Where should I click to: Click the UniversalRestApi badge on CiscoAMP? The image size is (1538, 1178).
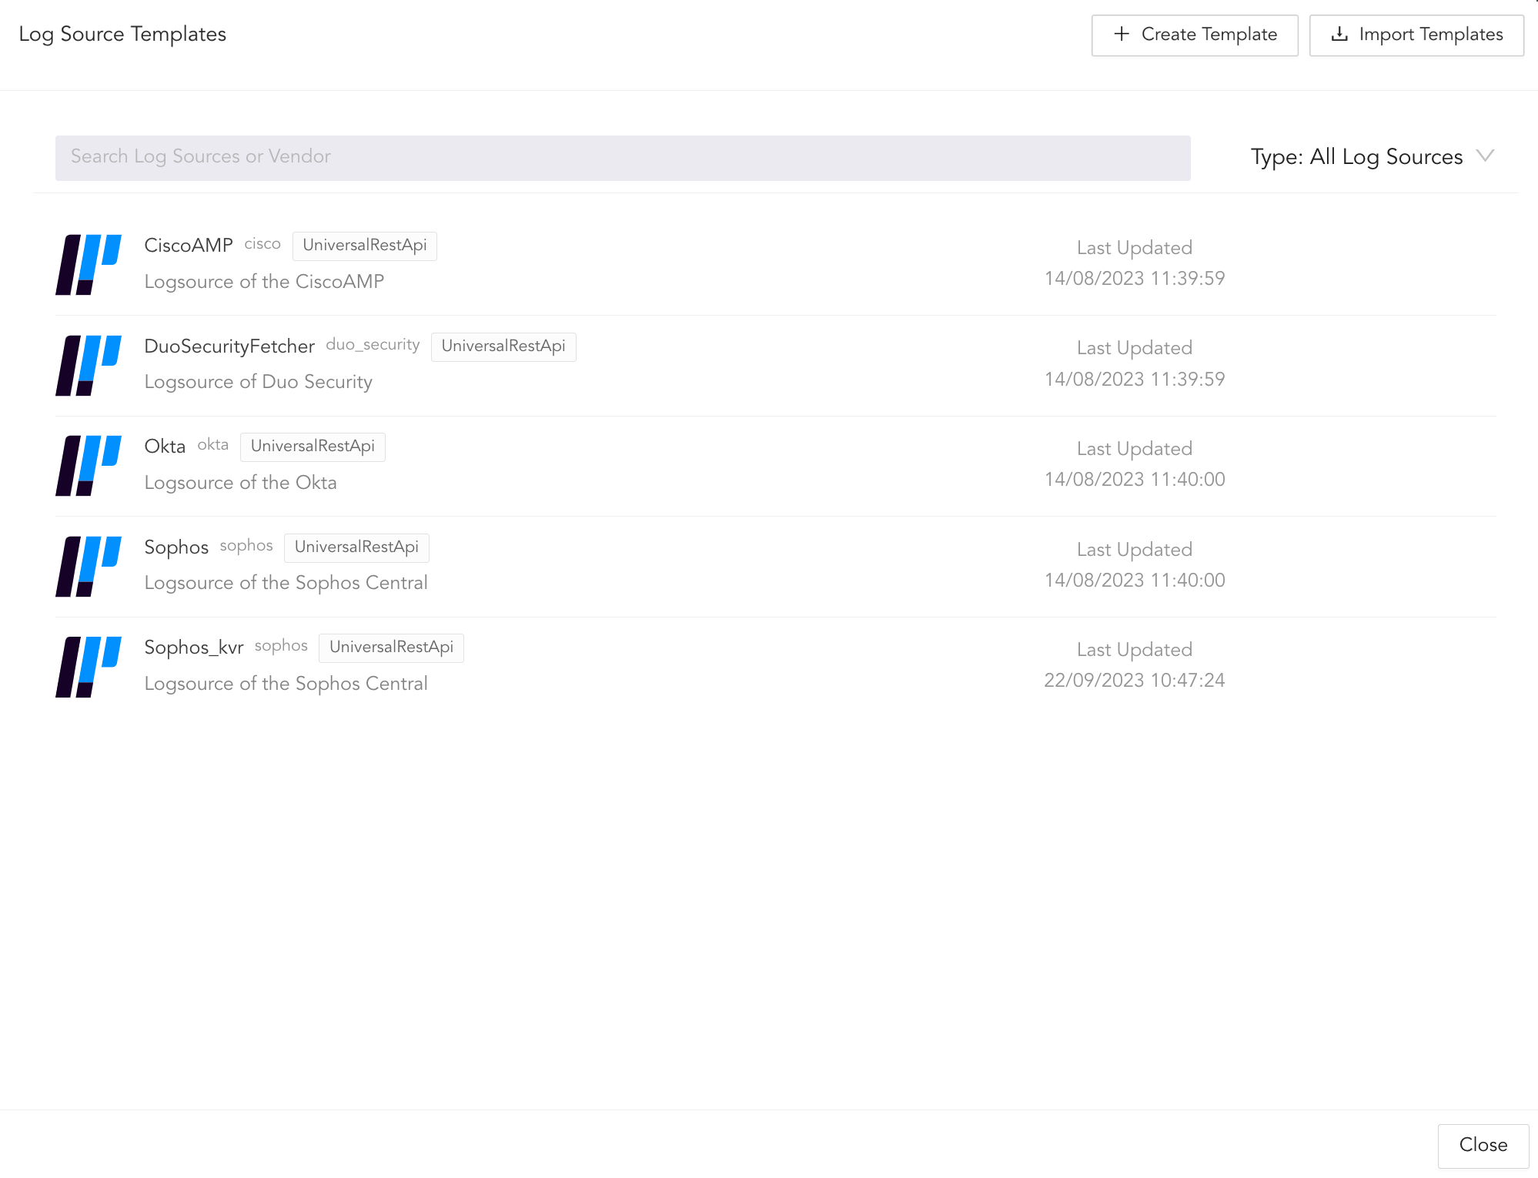364,246
